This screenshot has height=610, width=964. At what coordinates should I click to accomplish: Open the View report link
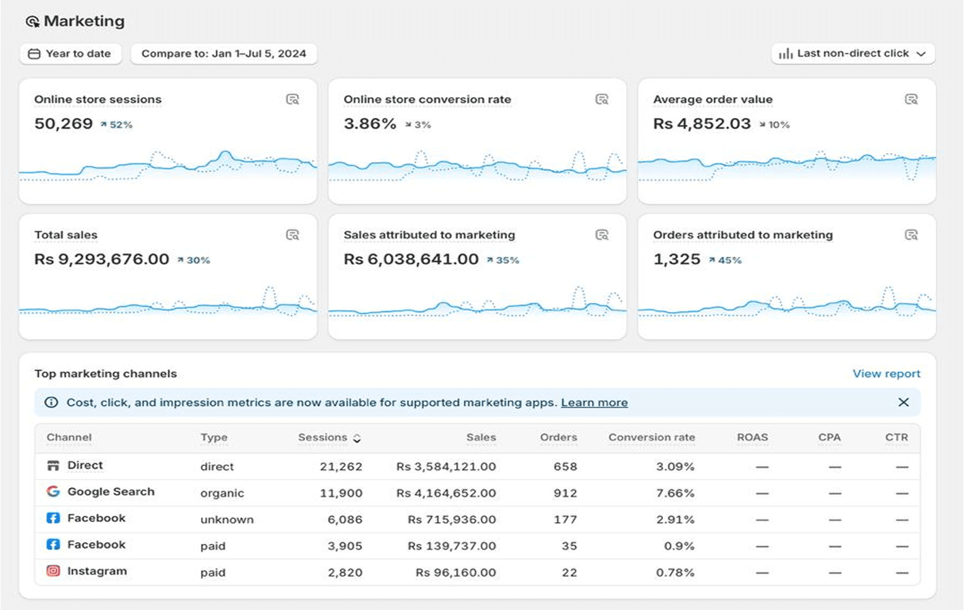tap(886, 374)
